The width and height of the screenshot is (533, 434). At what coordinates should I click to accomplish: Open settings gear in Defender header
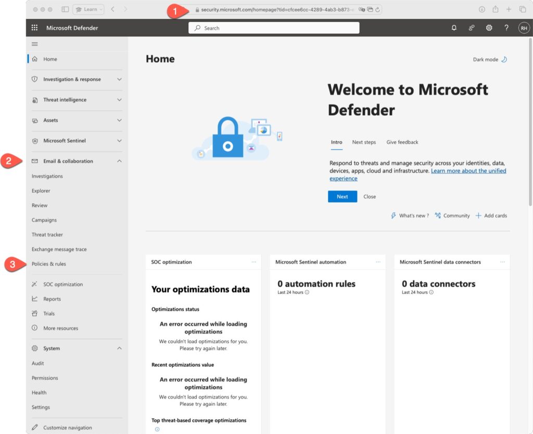[x=489, y=28]
